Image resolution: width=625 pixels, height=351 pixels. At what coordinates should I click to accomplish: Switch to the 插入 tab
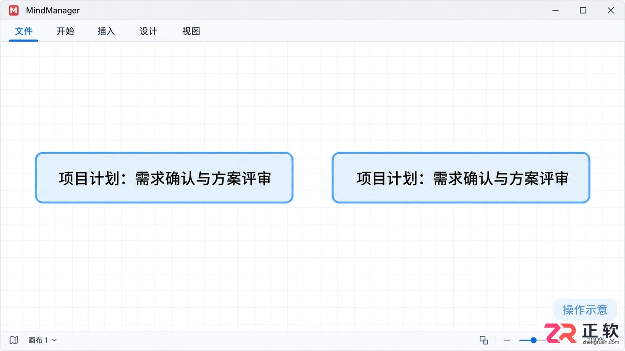(106, 31)
